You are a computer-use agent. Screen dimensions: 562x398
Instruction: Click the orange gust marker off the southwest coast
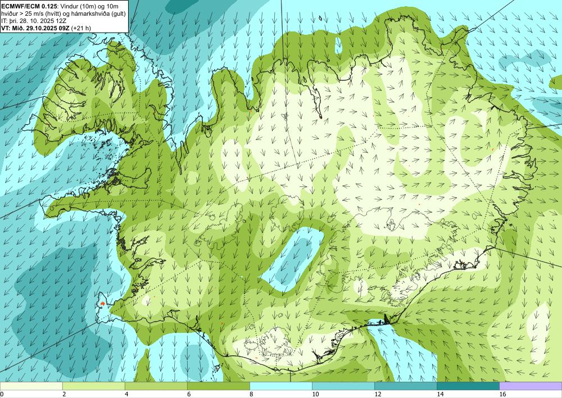103,304
